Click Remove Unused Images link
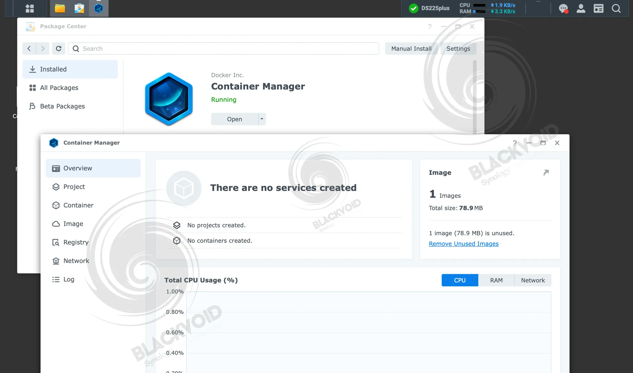This screenshot has height=373, width=633. coord(464,244)
